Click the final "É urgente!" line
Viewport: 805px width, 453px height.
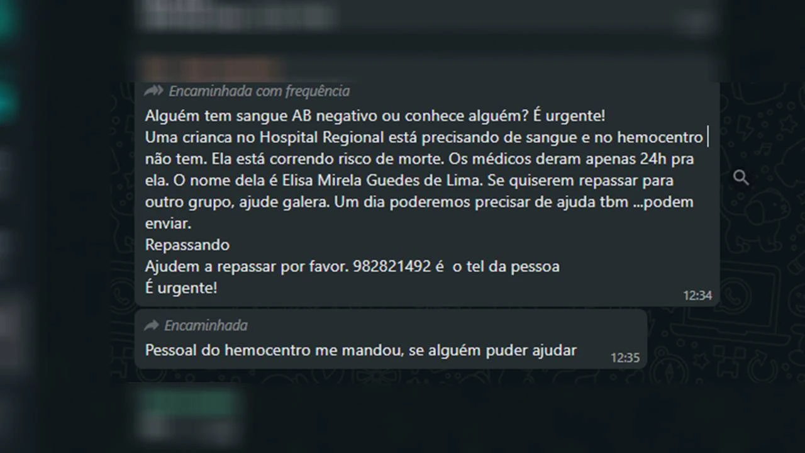[181, 288]
